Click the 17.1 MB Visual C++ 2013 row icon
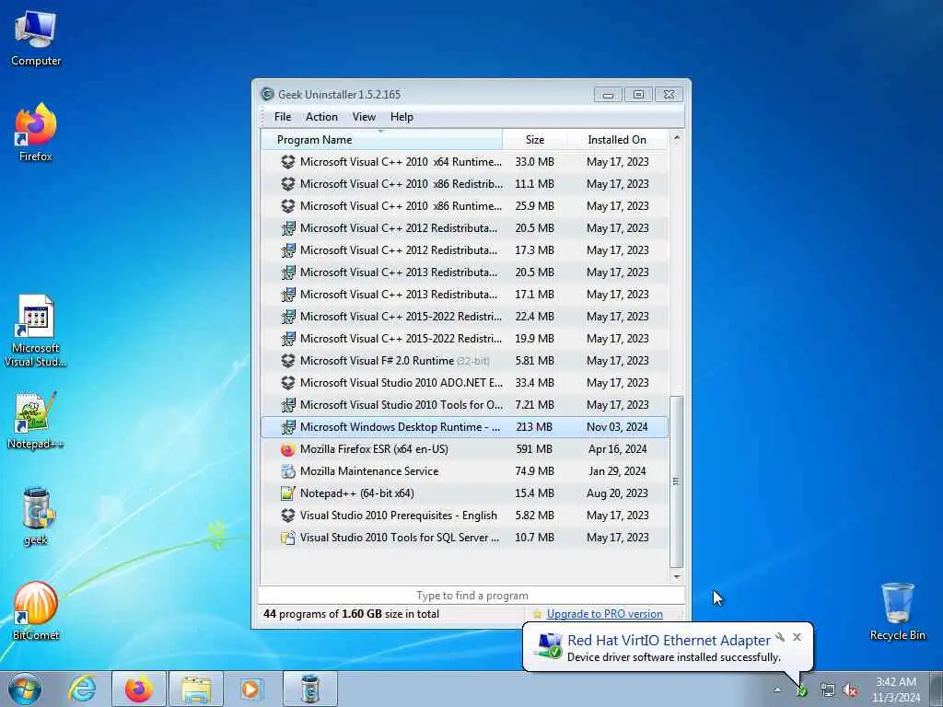The image size is (943, 707). click(288, 294)
